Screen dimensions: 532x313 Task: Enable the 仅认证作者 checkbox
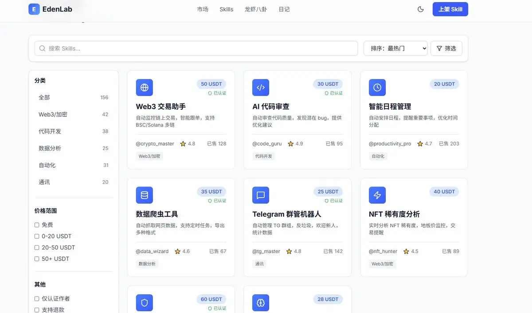(x=37, y=299)
